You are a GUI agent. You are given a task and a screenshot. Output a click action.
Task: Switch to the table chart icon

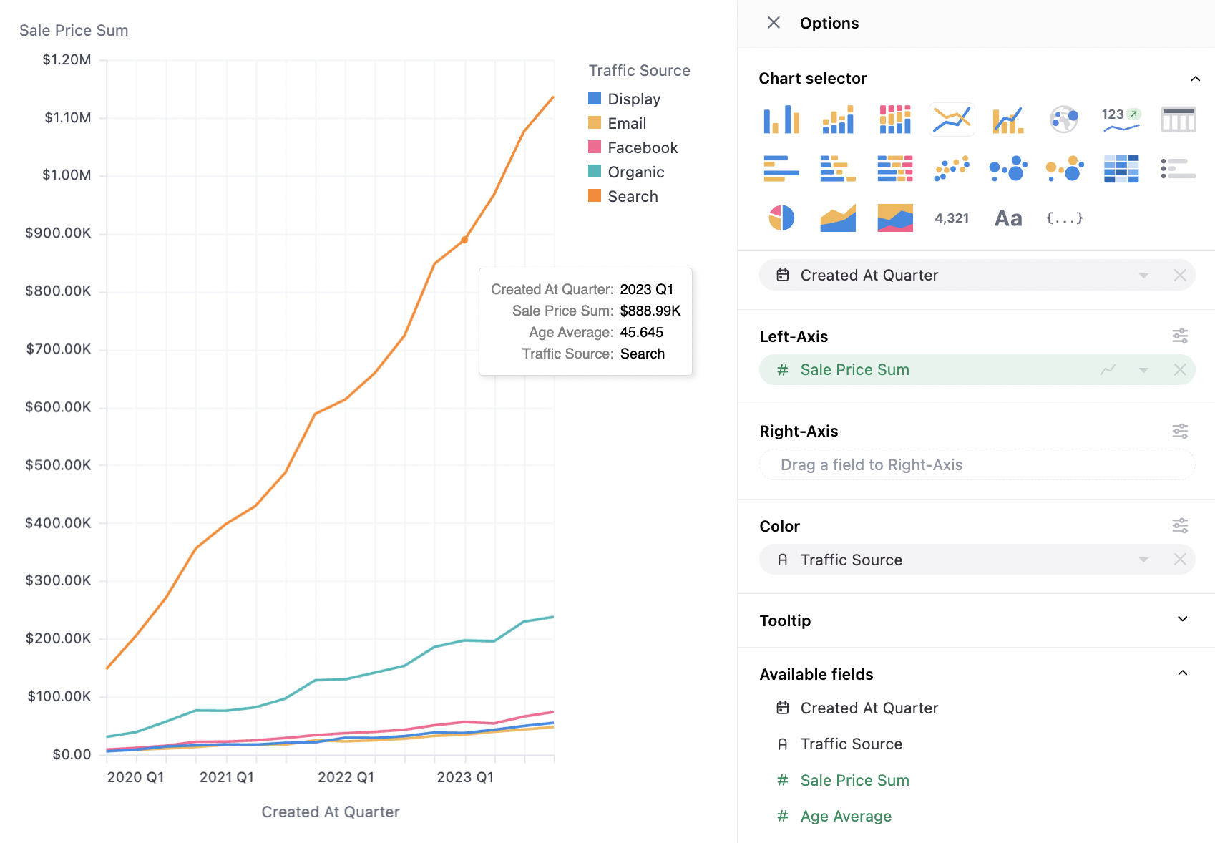(x=1178, y=120)
